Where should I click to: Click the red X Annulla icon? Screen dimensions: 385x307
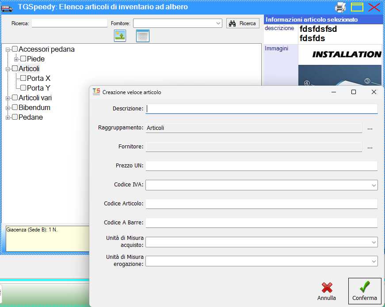point(327,288)
